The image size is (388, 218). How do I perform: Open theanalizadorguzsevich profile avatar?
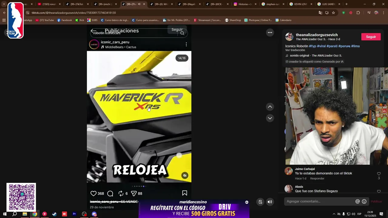pos(289,37)
